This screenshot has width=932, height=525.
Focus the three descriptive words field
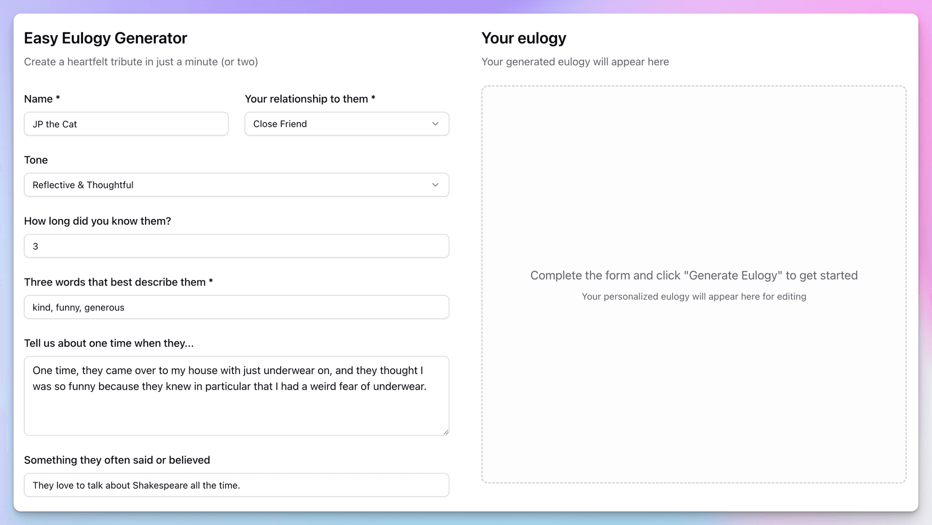click(236, 307)
